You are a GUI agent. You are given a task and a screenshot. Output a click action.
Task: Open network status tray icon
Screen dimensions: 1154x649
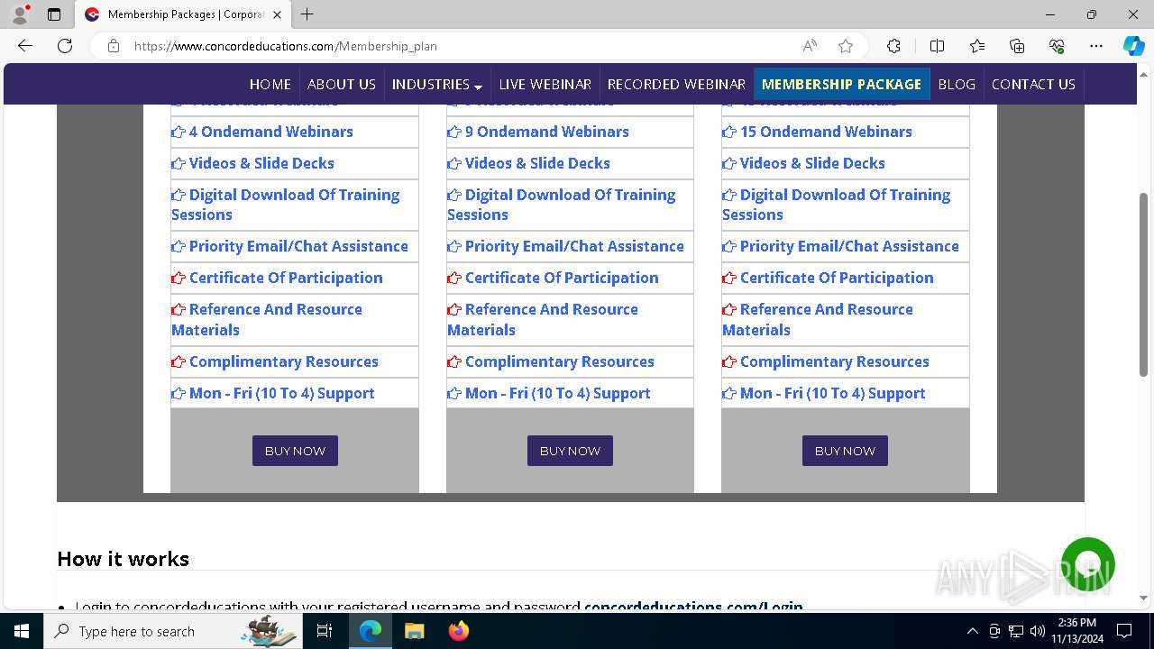(x=1016, y=631)
